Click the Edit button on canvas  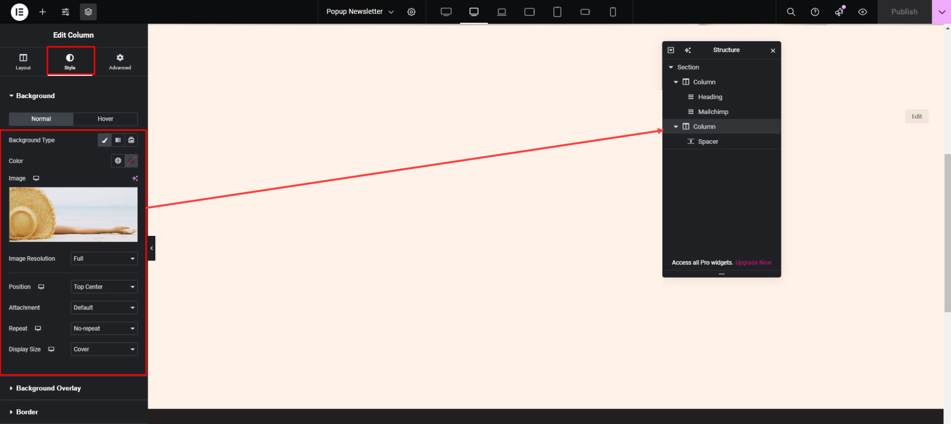point(917,116)
